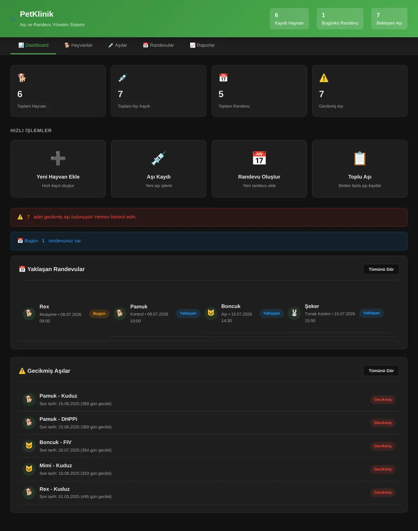Click the warning icon in Gecikmiş Aşı stat card
418x531 pixels.
pos(324,78)
